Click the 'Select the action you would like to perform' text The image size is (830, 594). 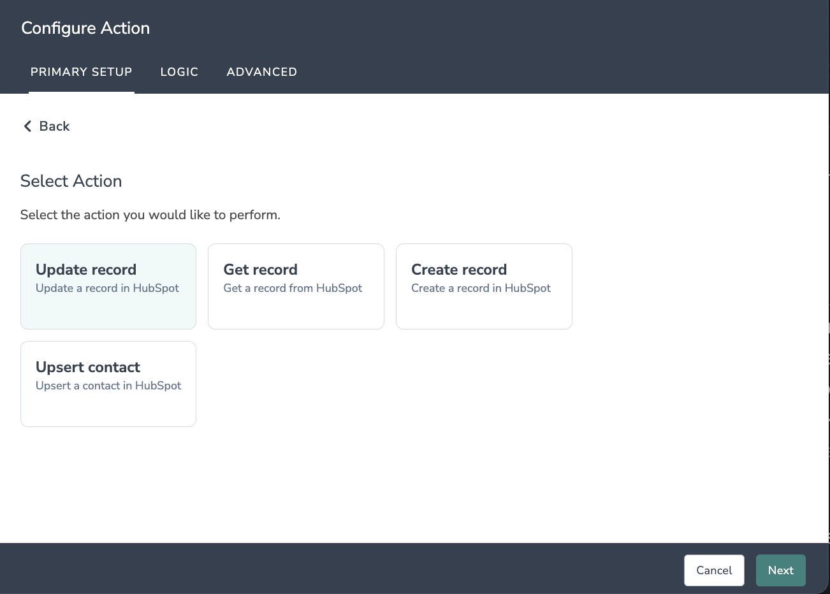pyautogui.click(x=150, y=215)
